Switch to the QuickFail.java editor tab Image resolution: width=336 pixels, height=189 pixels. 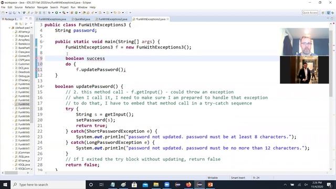(x=81, y=19)
